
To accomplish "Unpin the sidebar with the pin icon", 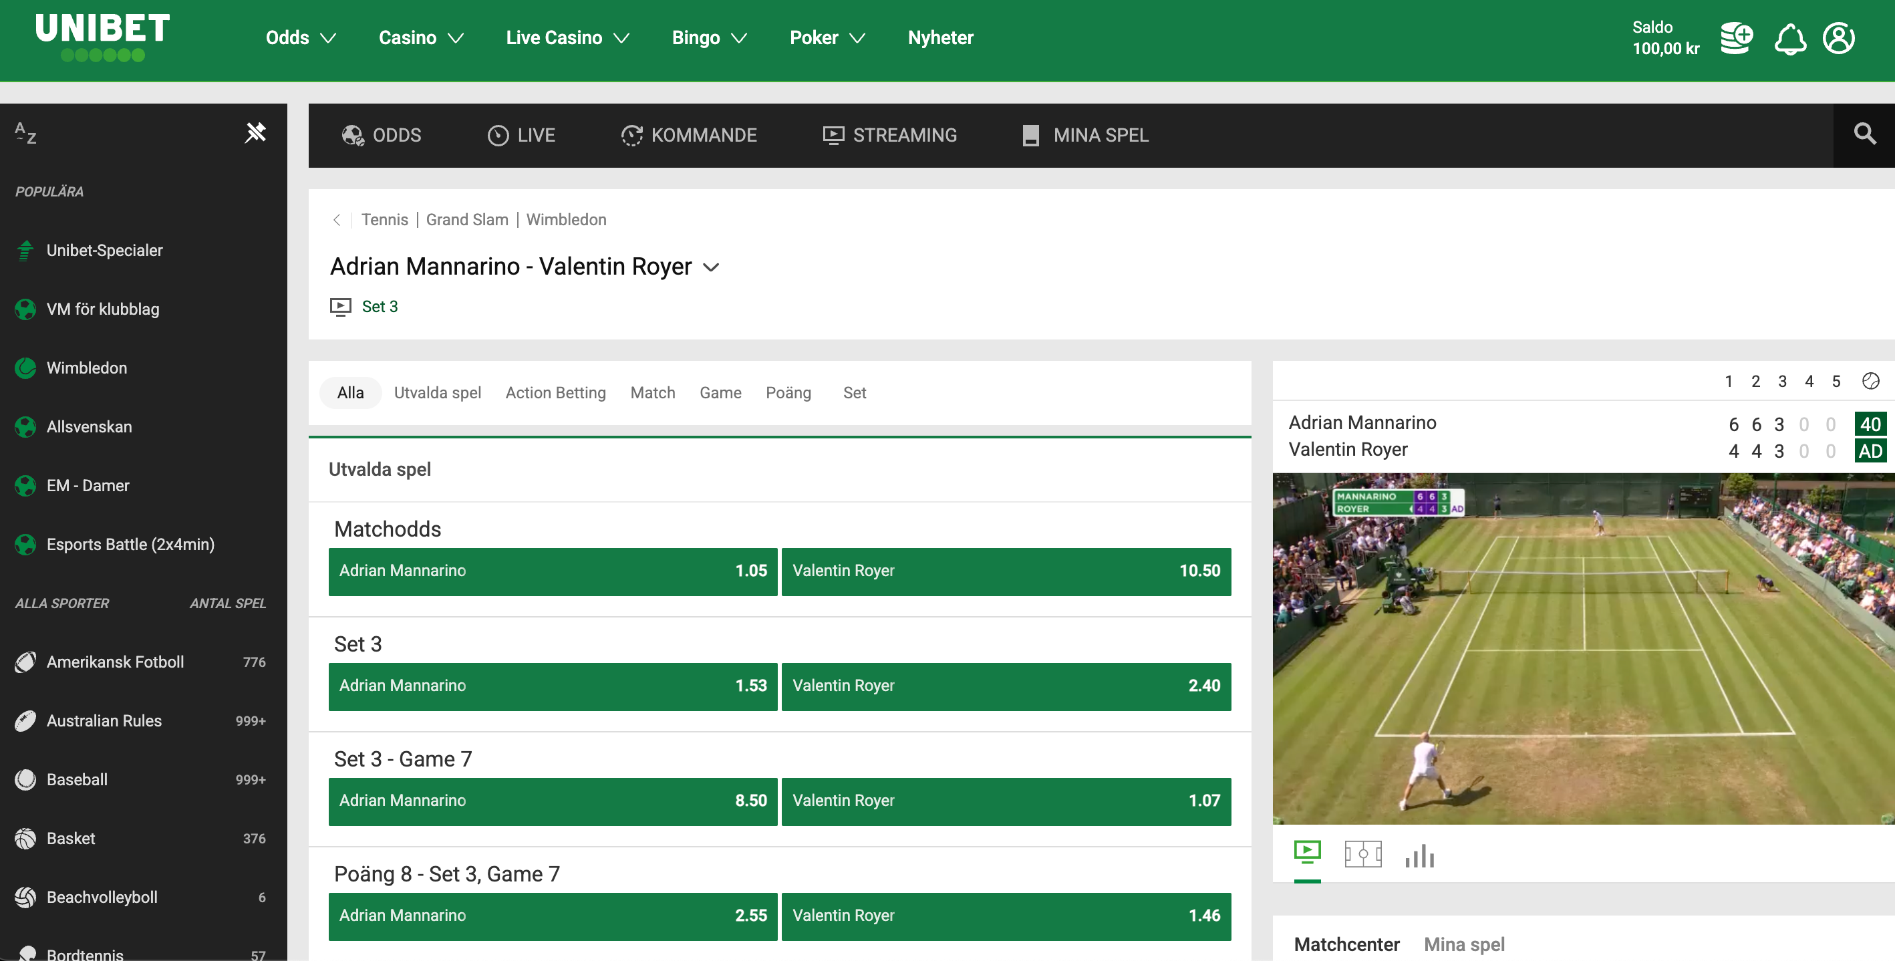I will point(255,132).
